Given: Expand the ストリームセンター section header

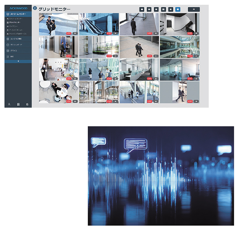Looking at the screenshot, I should pyautogui.click(x=18, y=14).
